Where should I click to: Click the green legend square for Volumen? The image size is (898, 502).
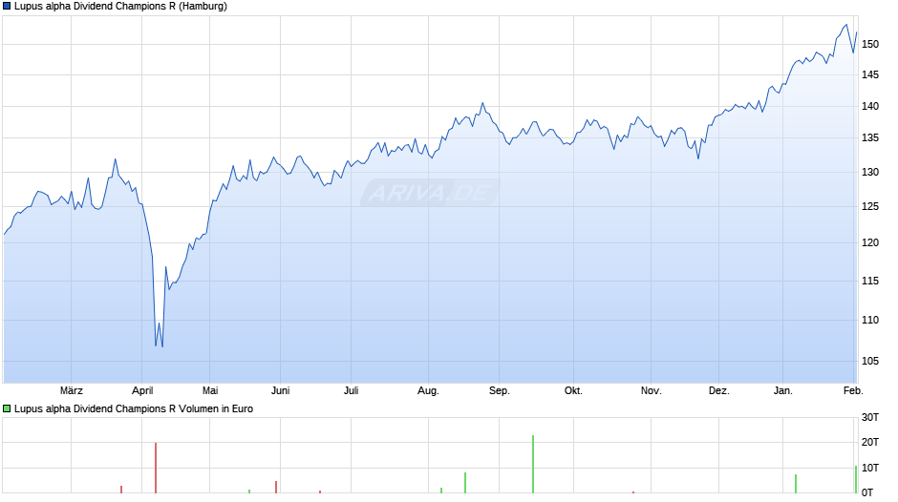[x=7, y=408]
